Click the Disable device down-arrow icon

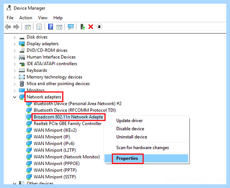pos(99,27)
